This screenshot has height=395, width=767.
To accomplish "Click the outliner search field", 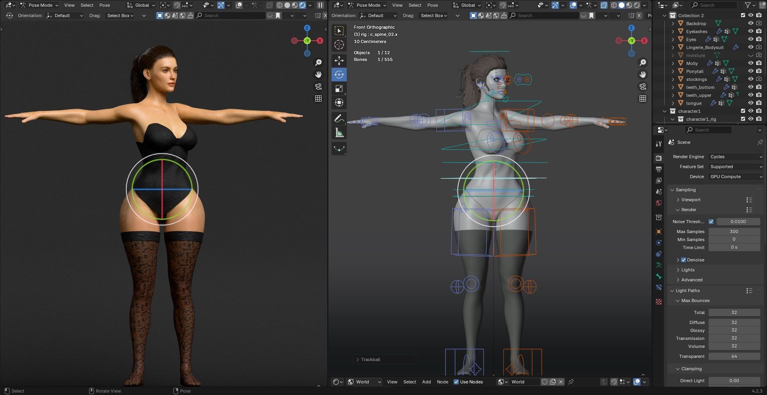I will (713, 5).
